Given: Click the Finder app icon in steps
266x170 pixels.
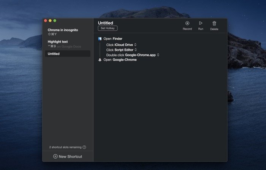Looking at the screenshot, I should click(x=100, y=39).
